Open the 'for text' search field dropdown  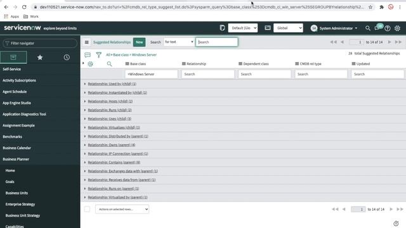(x=179, y=42)
